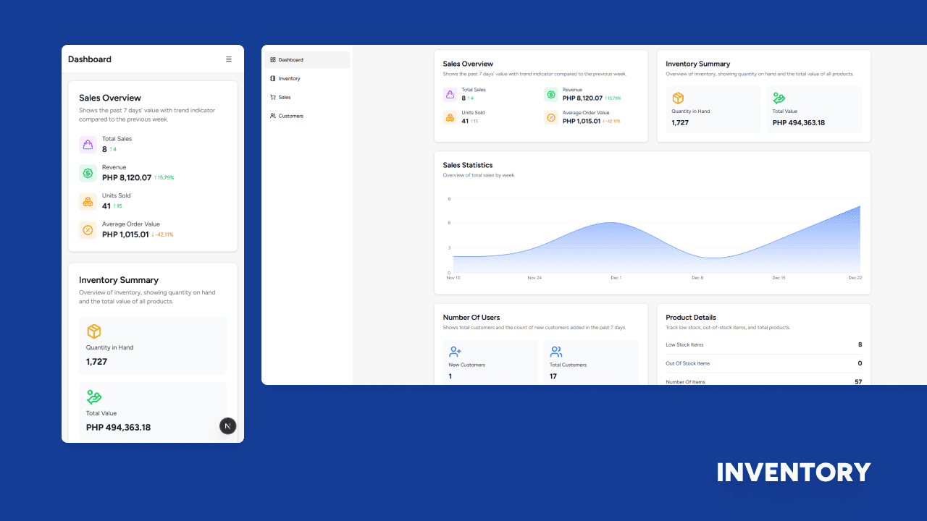The height and width of the screenshot is (521, 927).
Task: Click the Out Of Stock Items row
Action: [x=763, y=364]
